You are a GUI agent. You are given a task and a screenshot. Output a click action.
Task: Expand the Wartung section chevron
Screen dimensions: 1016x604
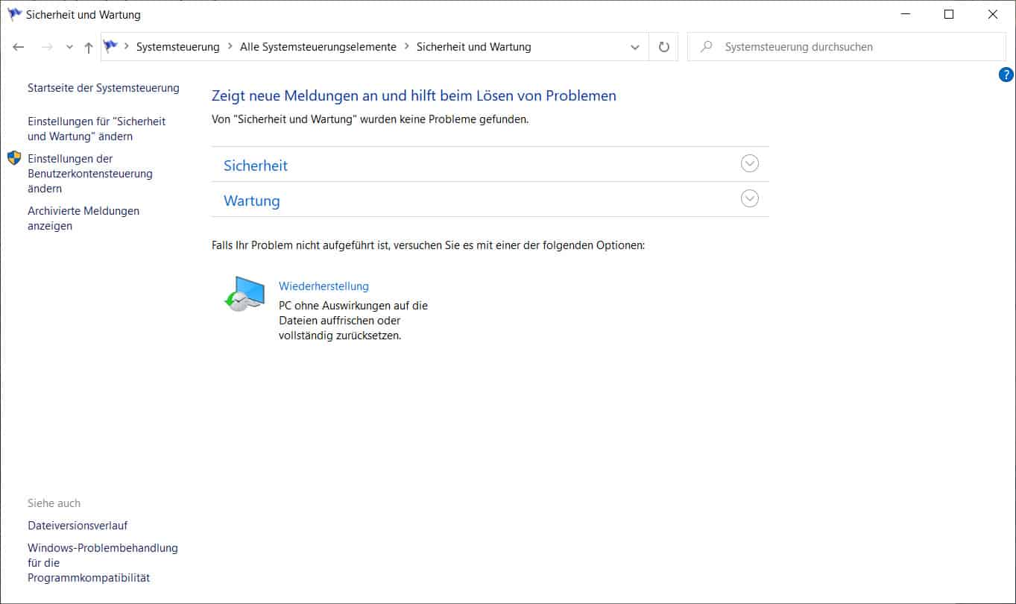tap(750, 198)
